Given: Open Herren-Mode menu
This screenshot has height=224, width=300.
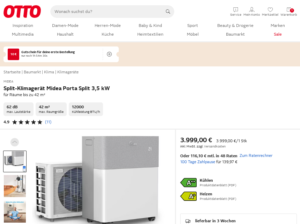Looking at the screenshot, I should tap(108, 26).
